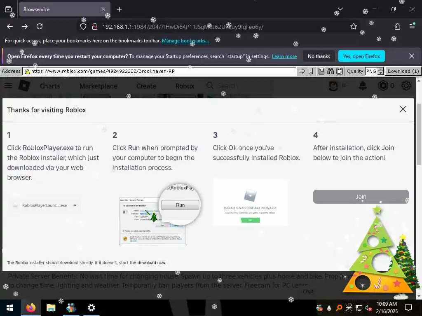Image resolution: width=422 pixels, height=316 pixels.
Task: Open the Roblox hamburger side menu
Action: pos(8,86)
